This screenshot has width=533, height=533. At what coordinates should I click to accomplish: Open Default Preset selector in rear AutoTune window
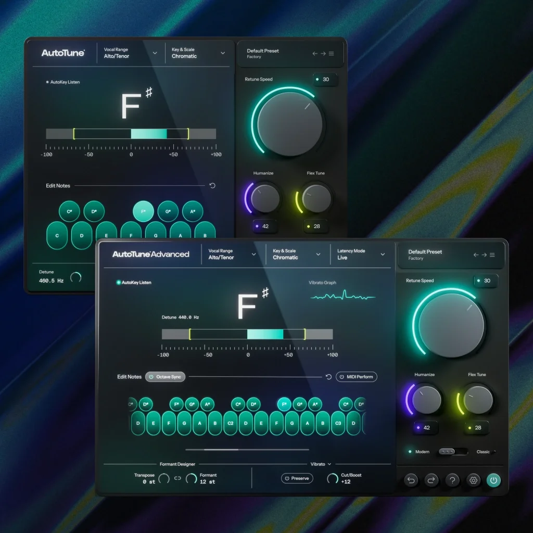[263, 54]
